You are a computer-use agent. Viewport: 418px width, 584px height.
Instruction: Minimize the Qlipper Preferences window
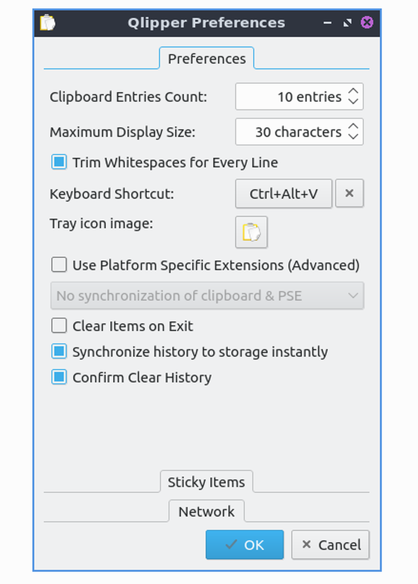coord(328,23)
